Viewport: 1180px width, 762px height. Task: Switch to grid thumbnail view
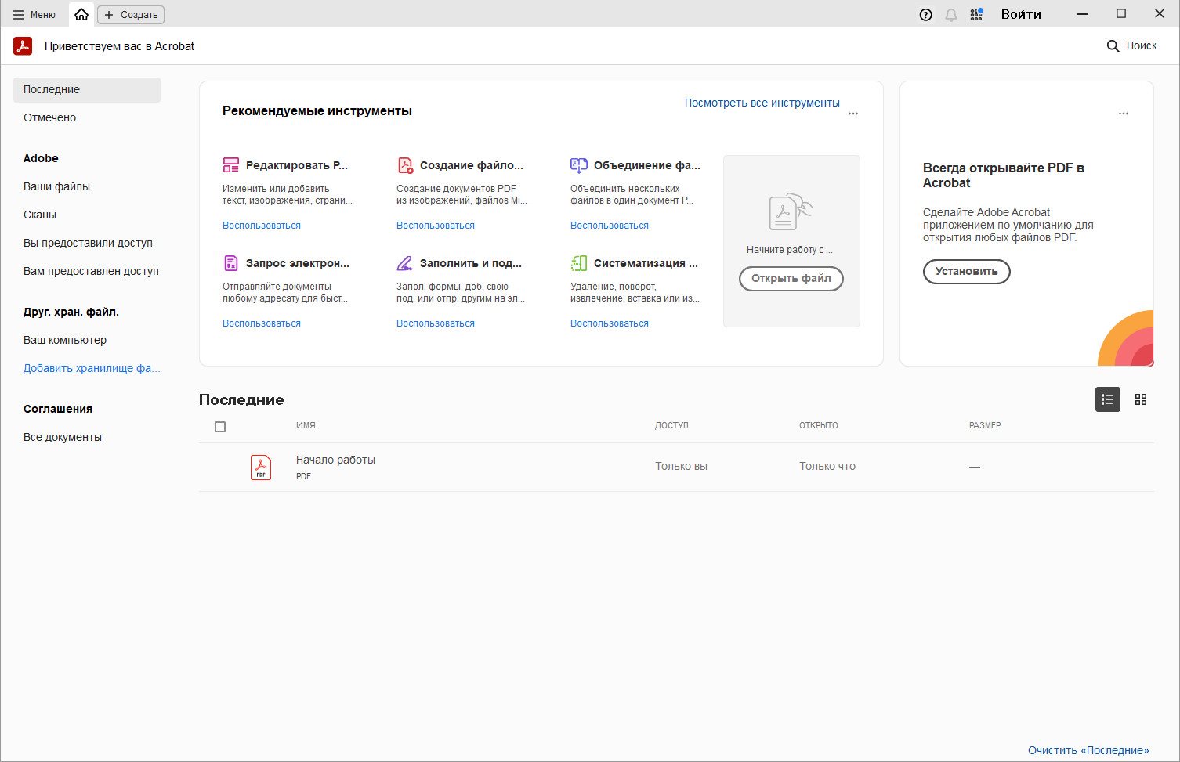coord(1141,399)
